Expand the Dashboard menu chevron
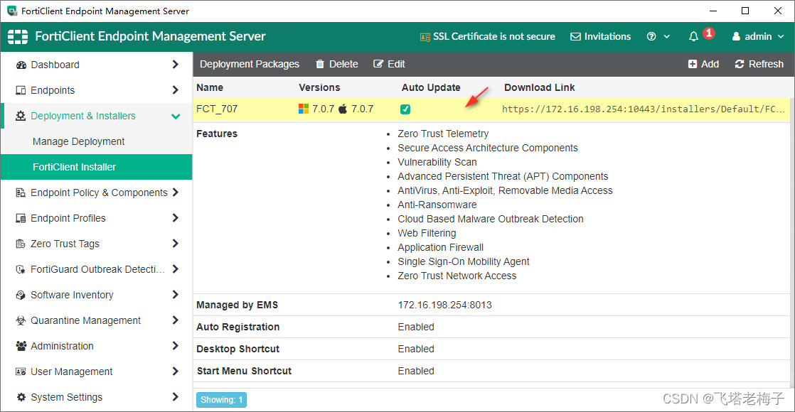 (176, 65)
